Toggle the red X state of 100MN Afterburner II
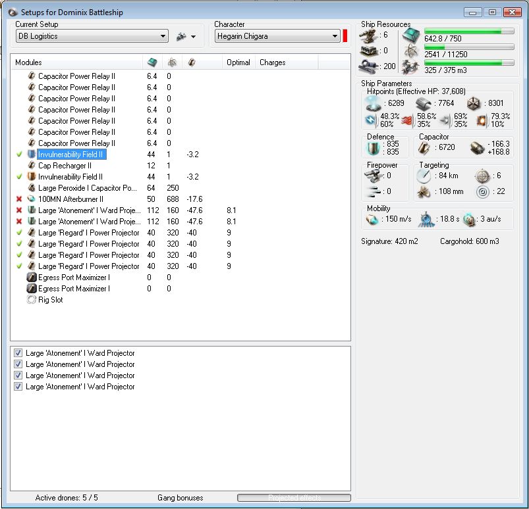The image size is (529, 509). [x=19, y=199]
